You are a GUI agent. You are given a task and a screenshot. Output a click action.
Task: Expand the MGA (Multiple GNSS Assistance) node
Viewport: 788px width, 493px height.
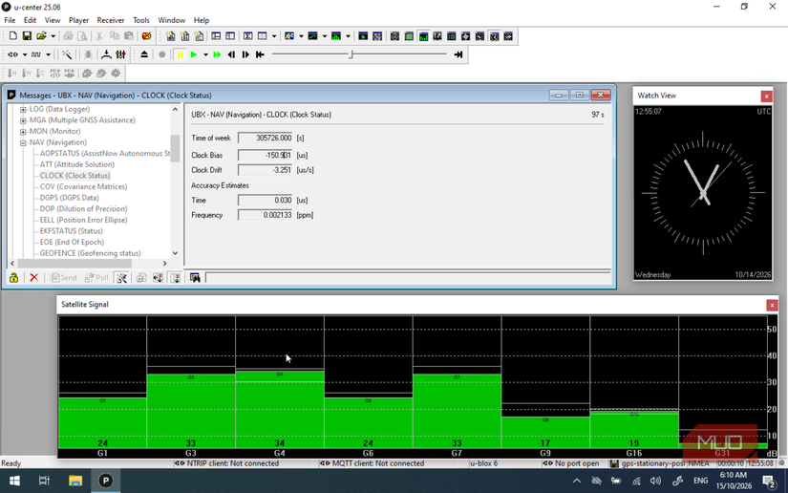coord(23,120)
